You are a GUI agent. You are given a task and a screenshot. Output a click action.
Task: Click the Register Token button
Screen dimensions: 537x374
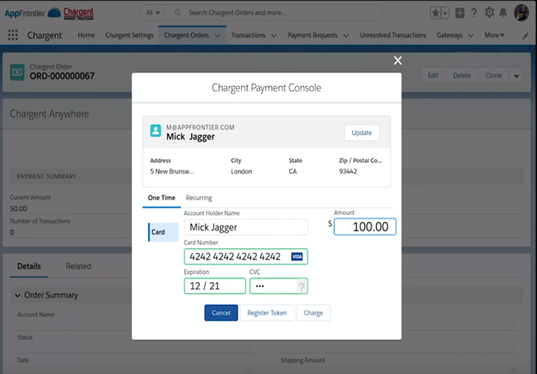(x=267, y=313)
